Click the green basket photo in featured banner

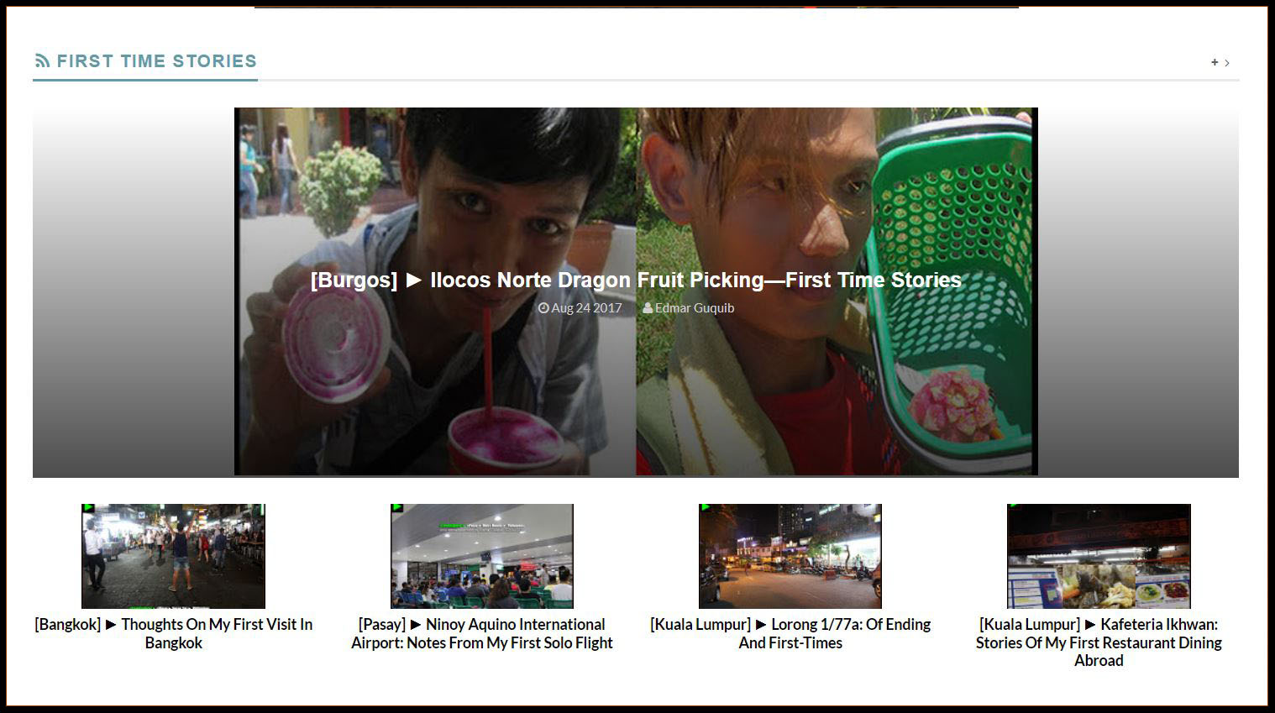835,291
